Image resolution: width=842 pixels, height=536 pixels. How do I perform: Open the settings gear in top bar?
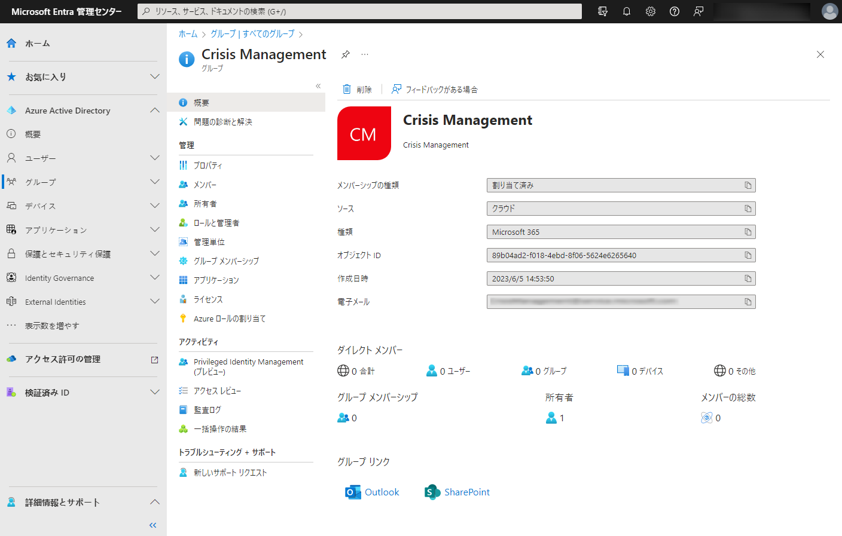point(651,11)
